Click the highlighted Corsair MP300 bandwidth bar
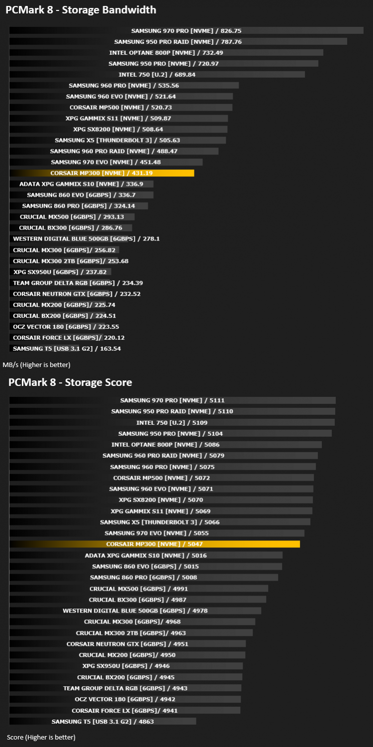This screenshot has width=373, height=747. [101, 173]
